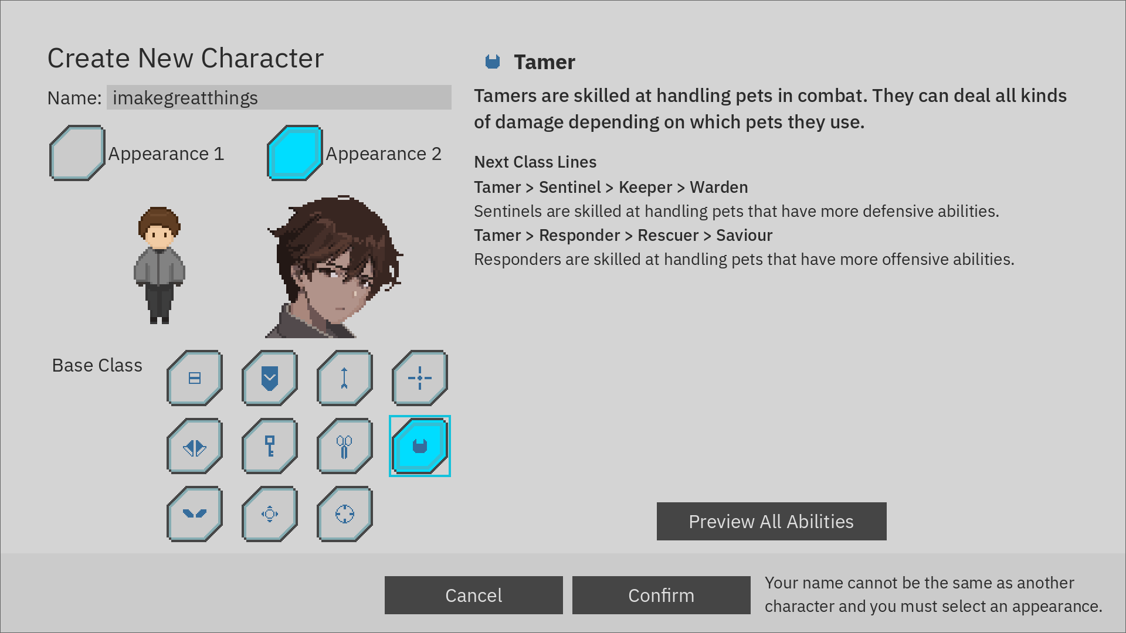Select Appearance 2 for character
1126x633 pixels.
296,153
